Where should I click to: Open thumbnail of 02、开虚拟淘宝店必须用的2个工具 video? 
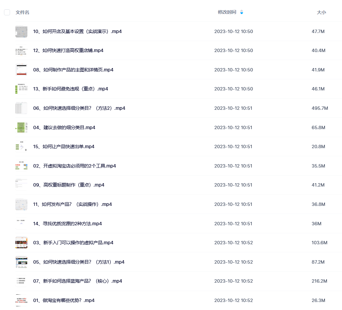(21, 166)
